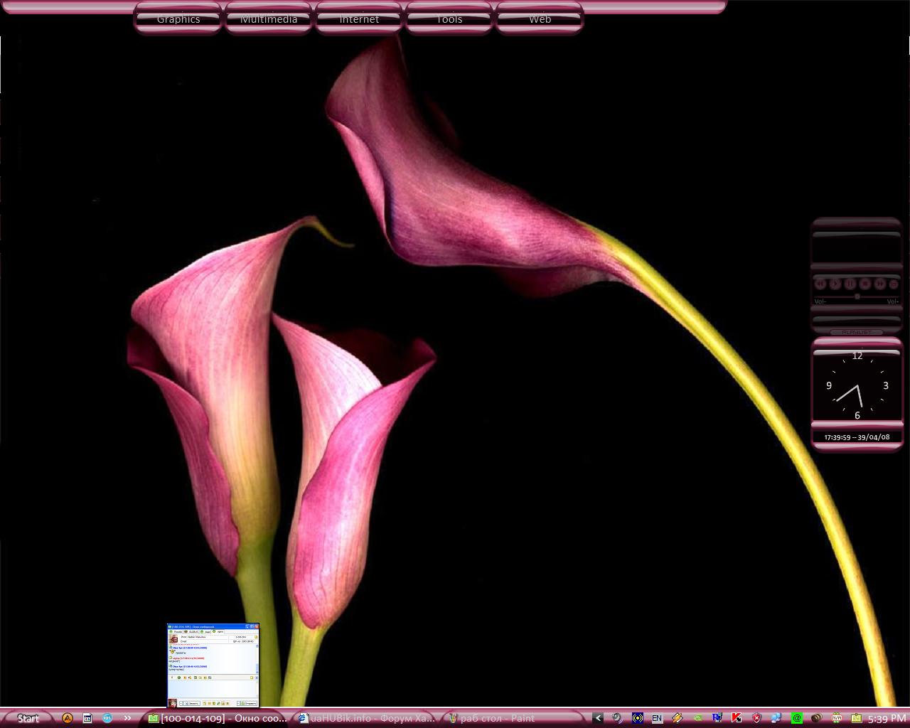Expand the Internet launcher category
910x728 pixels.
pos(359,18)
